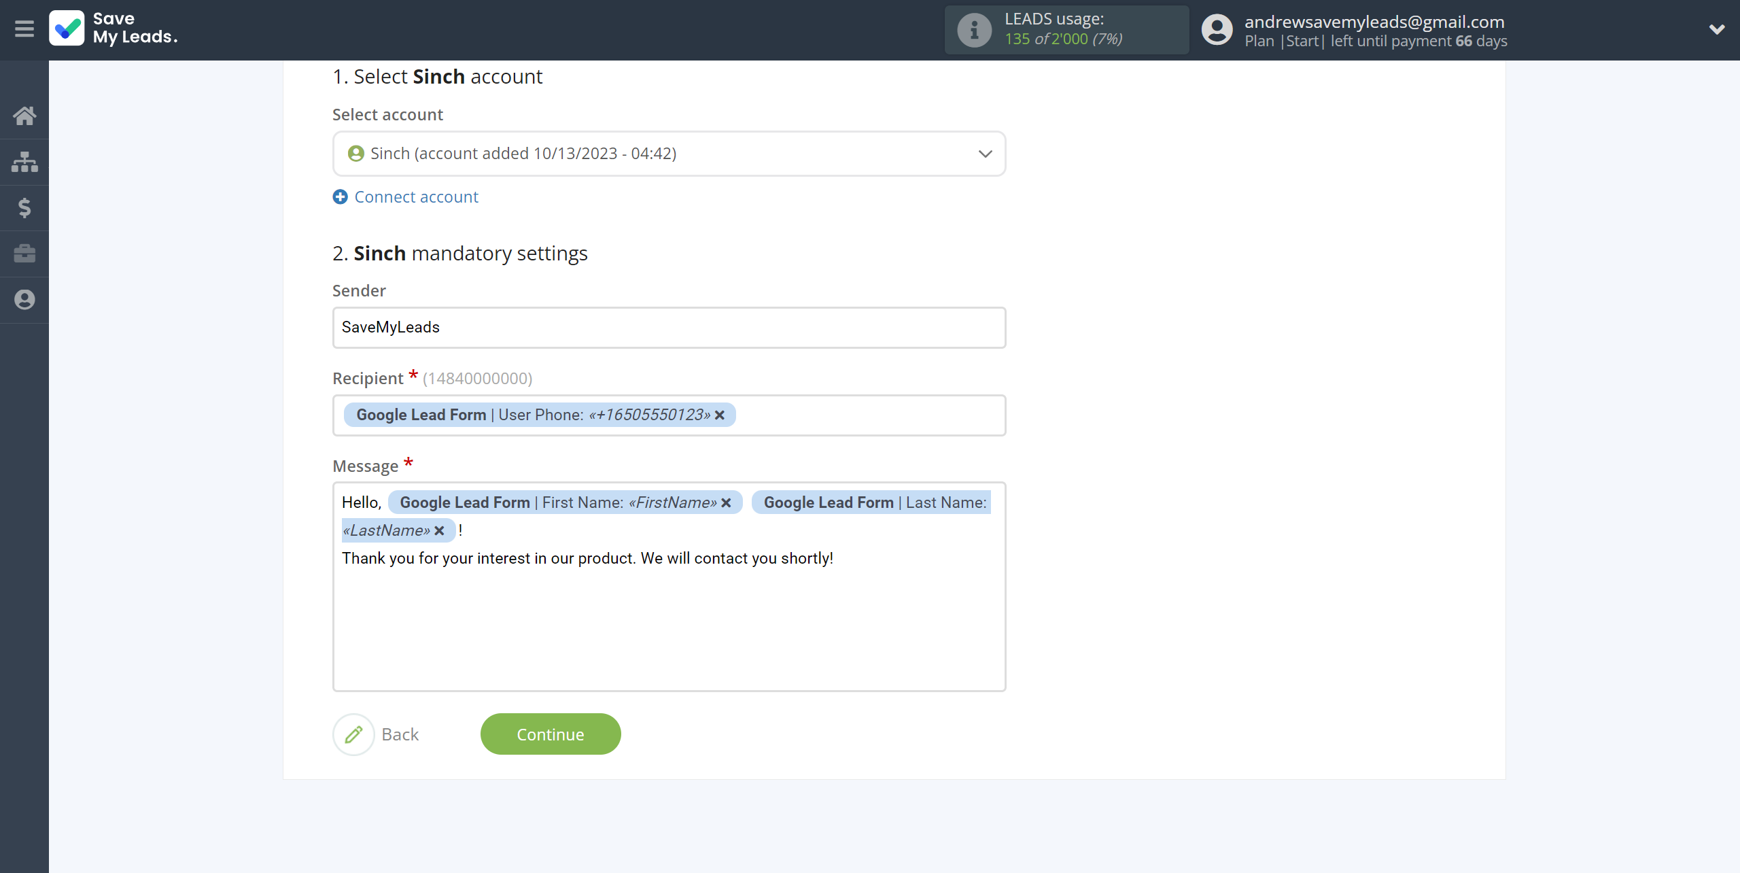The image size is (1740, 873).
Task: Focus the Sender input field
Action: [669, 328]
